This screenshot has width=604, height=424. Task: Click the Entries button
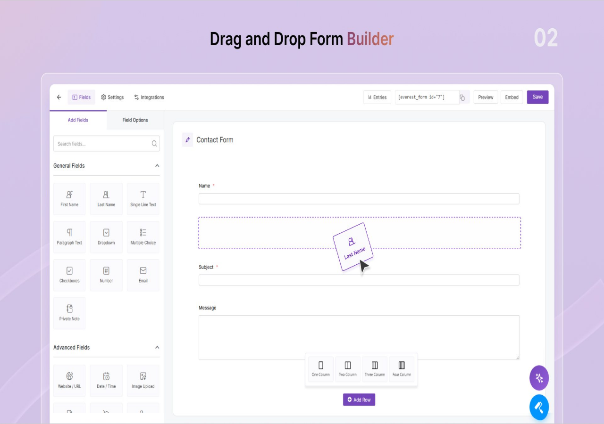pyautogui.click(x=377, y=98)
